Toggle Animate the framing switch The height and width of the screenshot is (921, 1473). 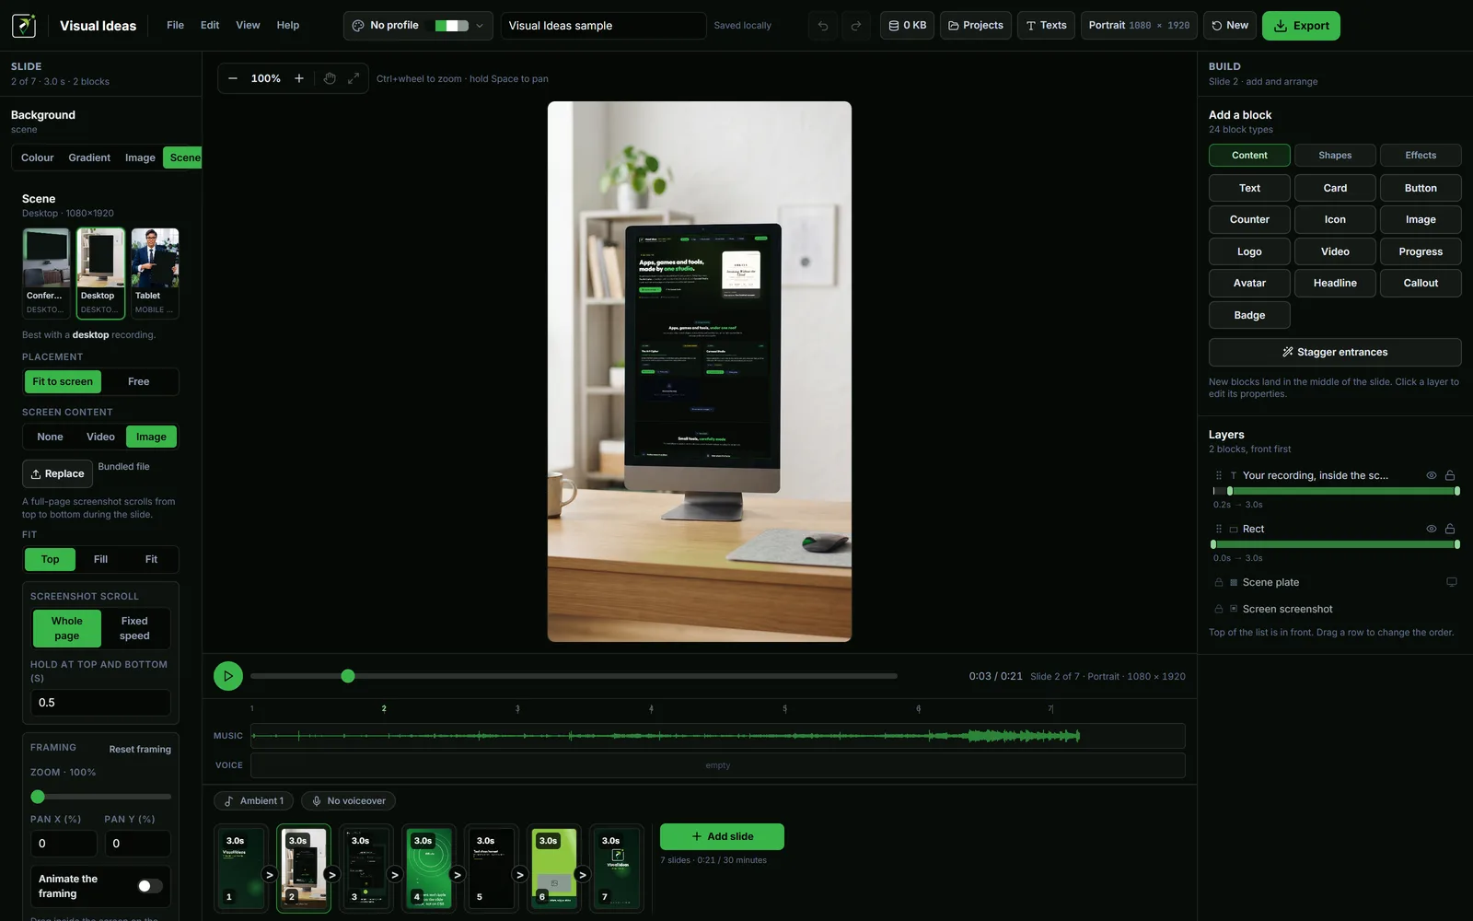point(150,886)
